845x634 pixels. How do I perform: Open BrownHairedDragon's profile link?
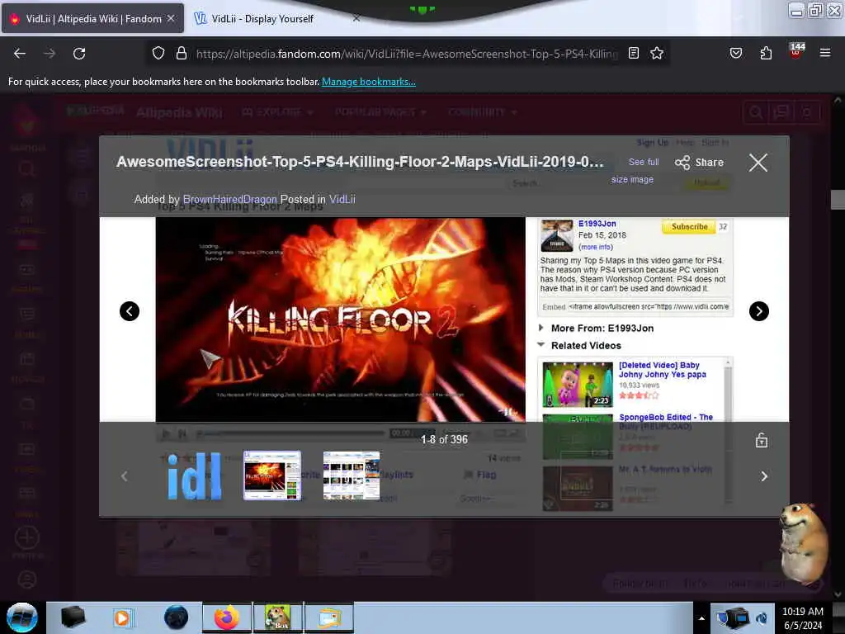point(229,200)
